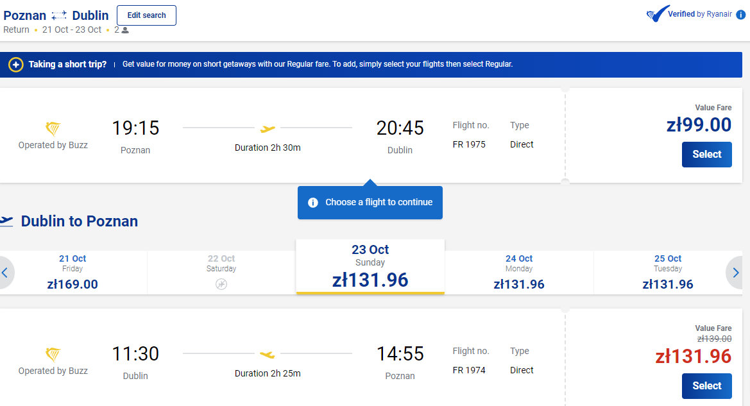
Task: Click the passenger count icon next to 2
Action: click(125, 30)
